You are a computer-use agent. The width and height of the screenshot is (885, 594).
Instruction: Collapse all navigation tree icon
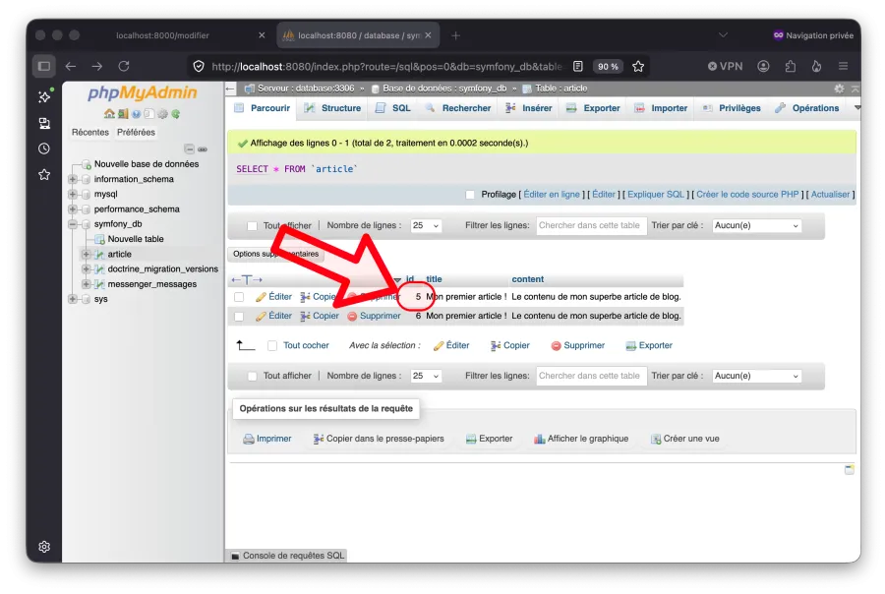190,149
